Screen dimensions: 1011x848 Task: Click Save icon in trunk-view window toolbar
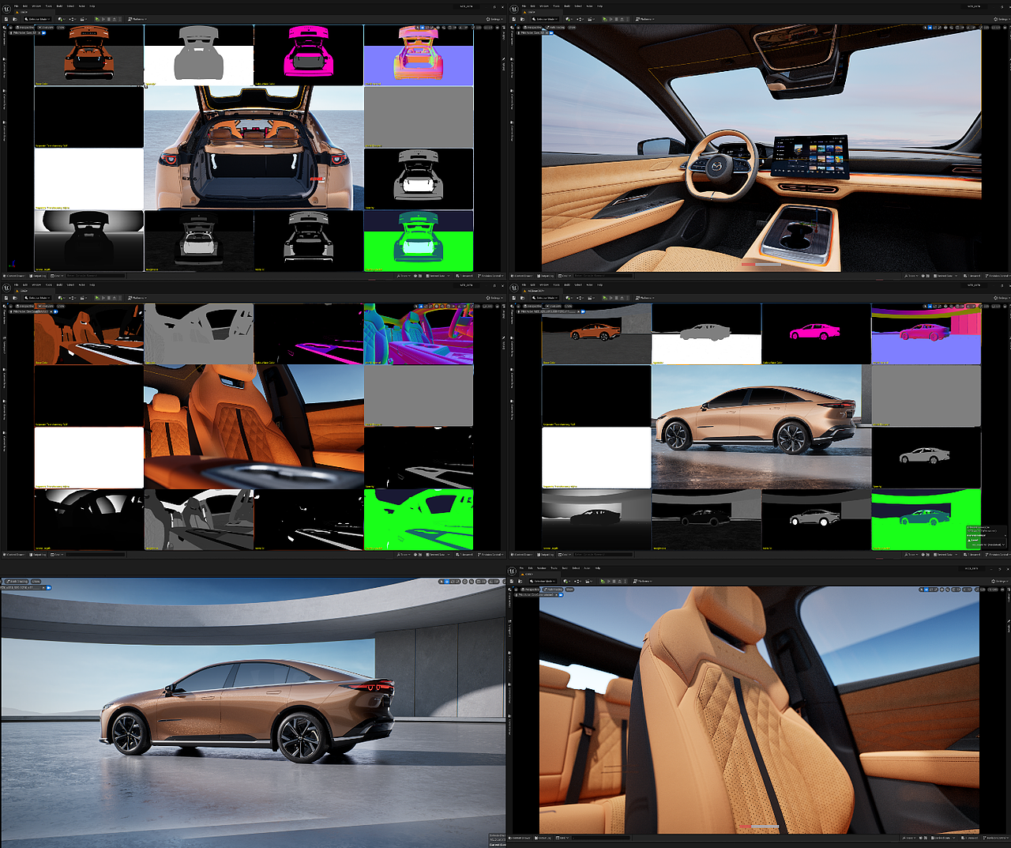pyautogui.click(x=6, y=19)
